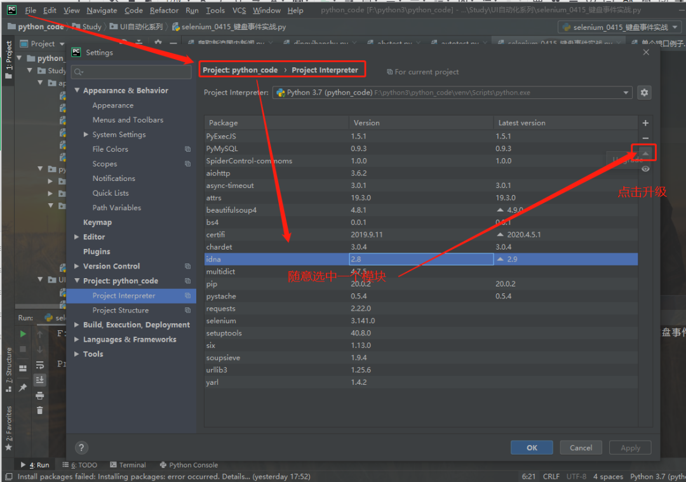Click the 4 spaces indent setting
Viewport: 686px width, 482px height.
[x=608, y=476]
